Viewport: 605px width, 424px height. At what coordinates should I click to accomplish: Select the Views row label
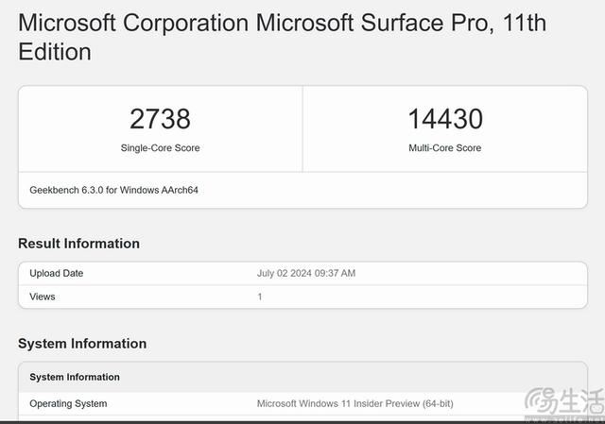click(x=43, y=297)
